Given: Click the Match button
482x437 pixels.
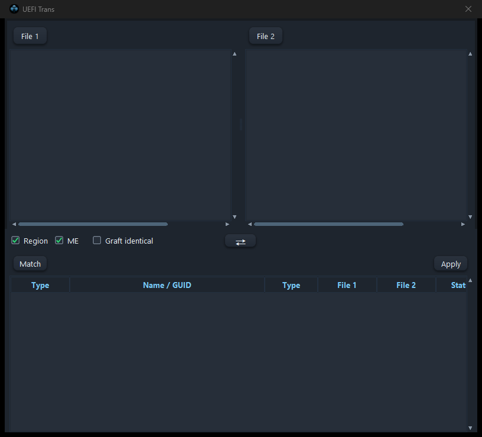Looking at the screenshot, I should (30, 264).
